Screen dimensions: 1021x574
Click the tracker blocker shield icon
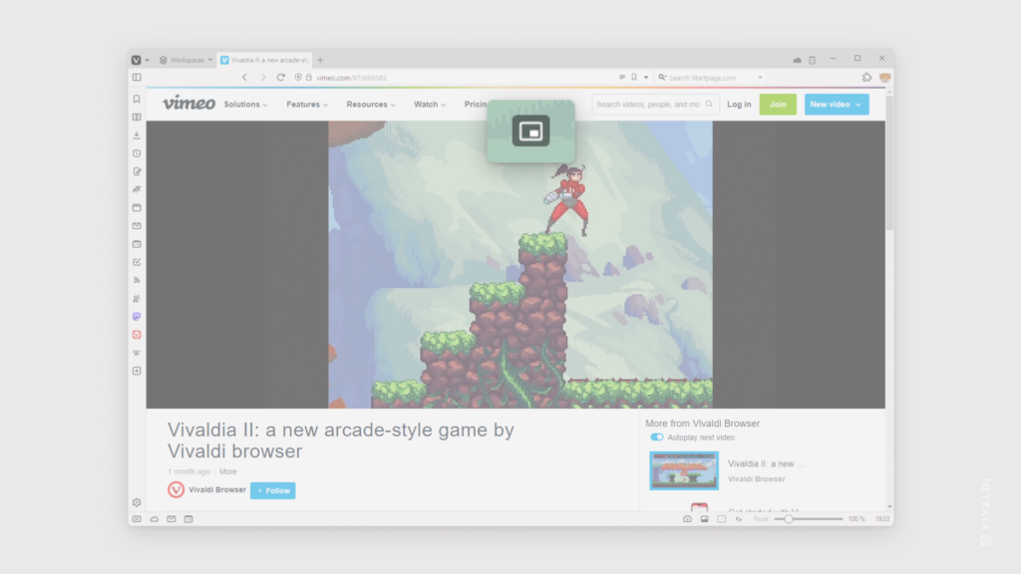(298, 78)
